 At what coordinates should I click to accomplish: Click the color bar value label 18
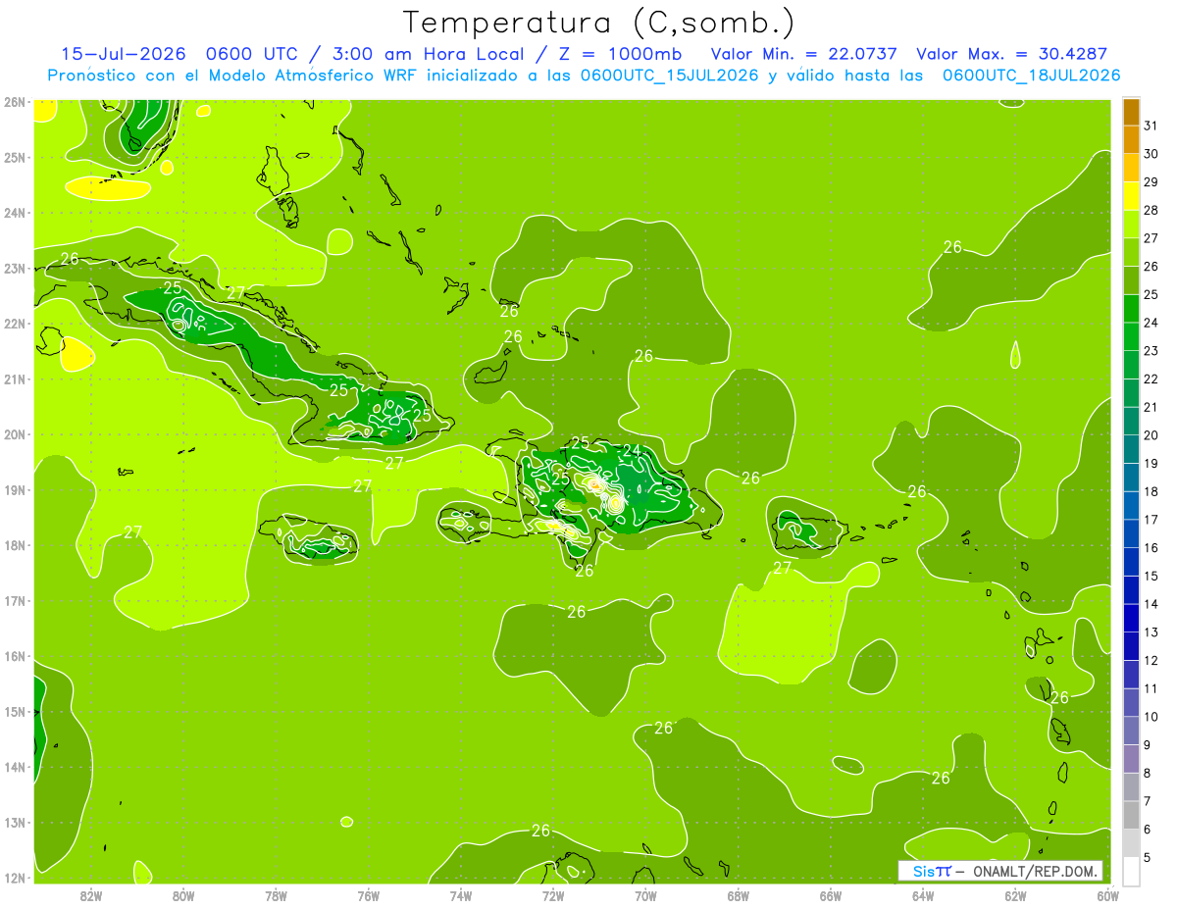(x=1151, y=491)
